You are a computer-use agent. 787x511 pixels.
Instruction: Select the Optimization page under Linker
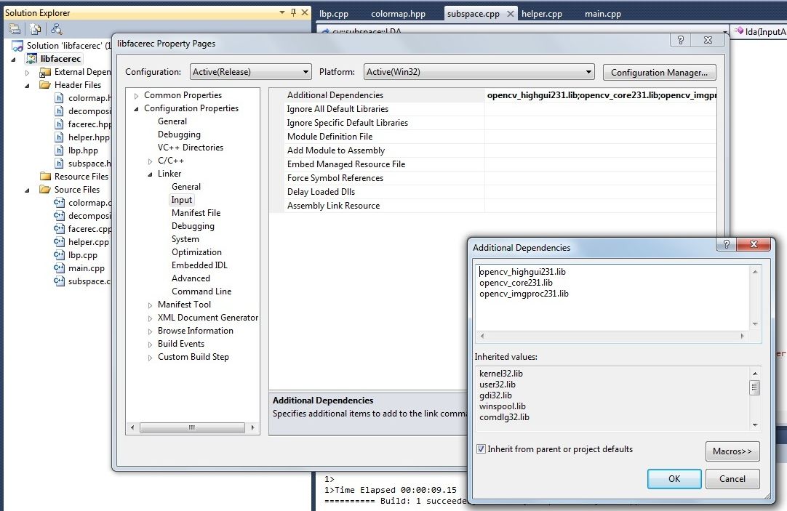(x=196, y=252)
